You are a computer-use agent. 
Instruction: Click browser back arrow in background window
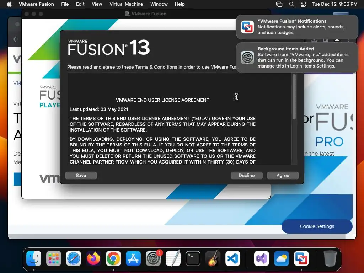point(16,39)
